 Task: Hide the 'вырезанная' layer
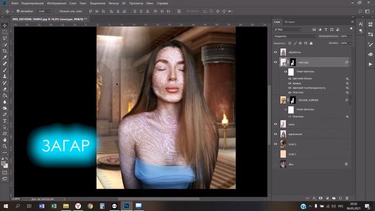pyautogui.click(x=275, y=134)
